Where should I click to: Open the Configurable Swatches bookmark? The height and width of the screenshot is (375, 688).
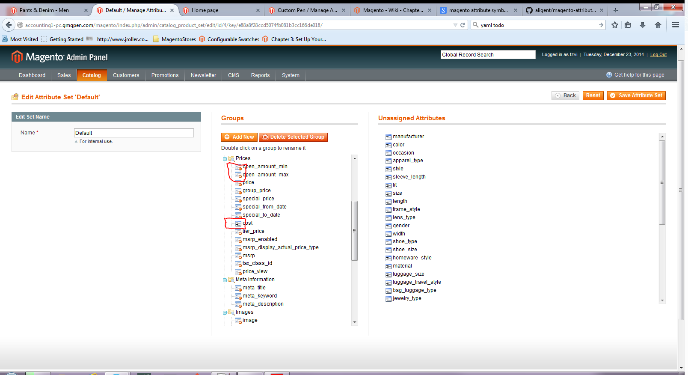coord(229,39)
